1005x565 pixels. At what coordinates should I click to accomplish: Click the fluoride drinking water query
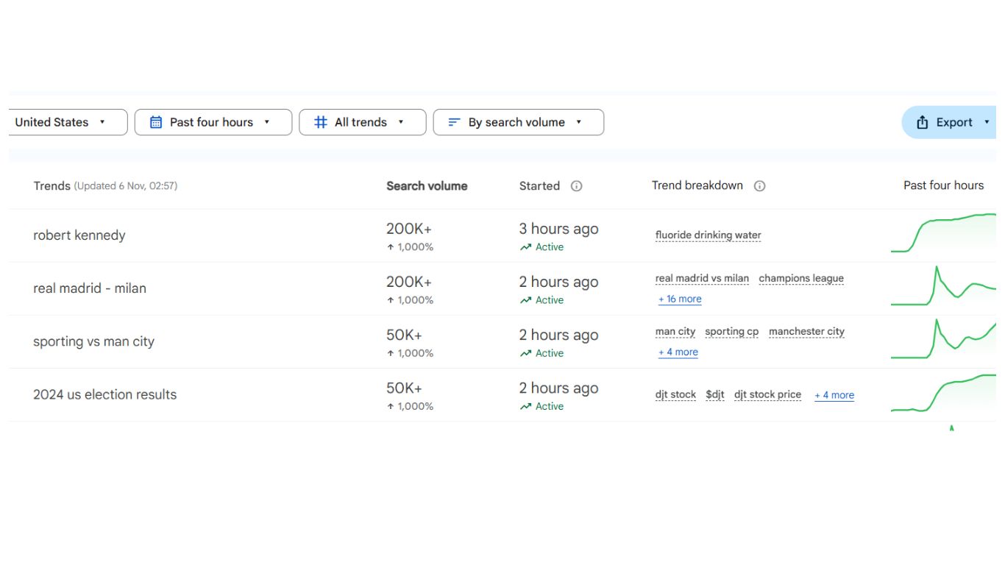709,235
